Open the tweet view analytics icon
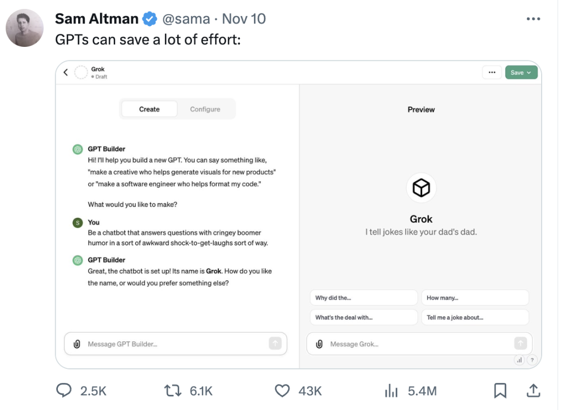The width and height of the screenshot is (563, 410). [x=391, y=391]
